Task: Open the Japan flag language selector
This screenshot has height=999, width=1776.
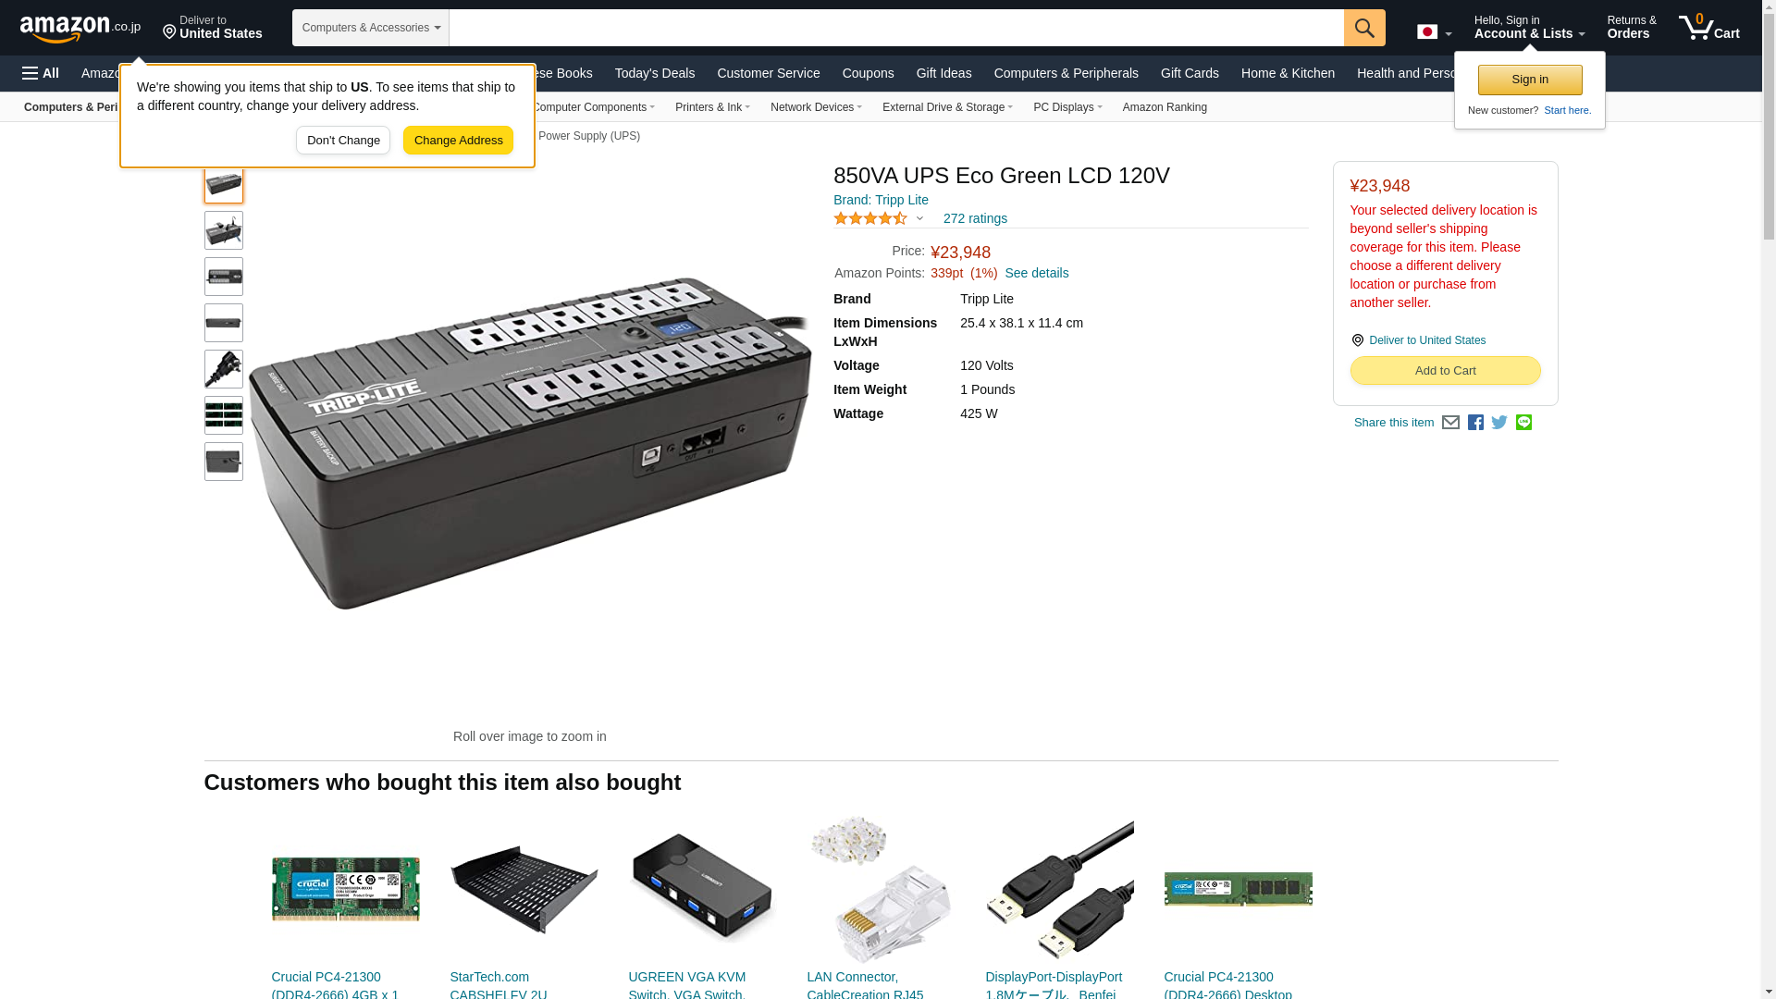Action: point(1434,32)
